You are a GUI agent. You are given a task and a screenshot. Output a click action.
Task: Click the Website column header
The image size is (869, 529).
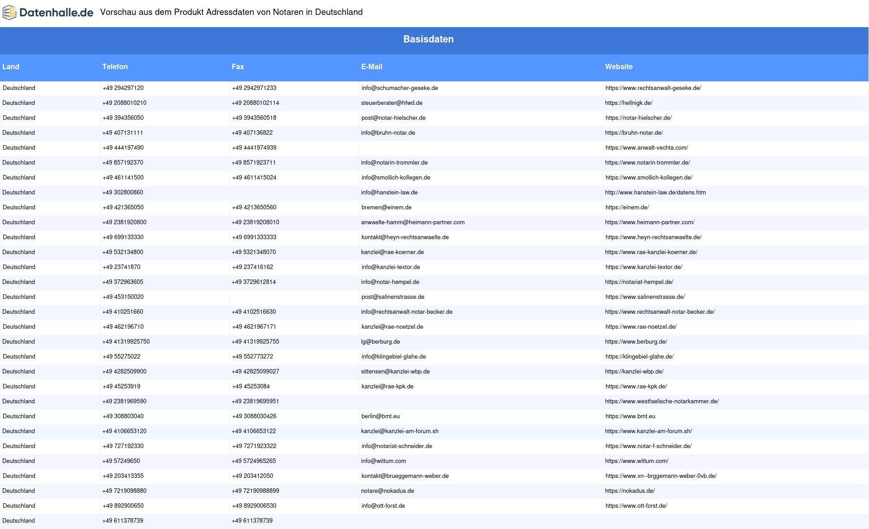click(619, 66)
